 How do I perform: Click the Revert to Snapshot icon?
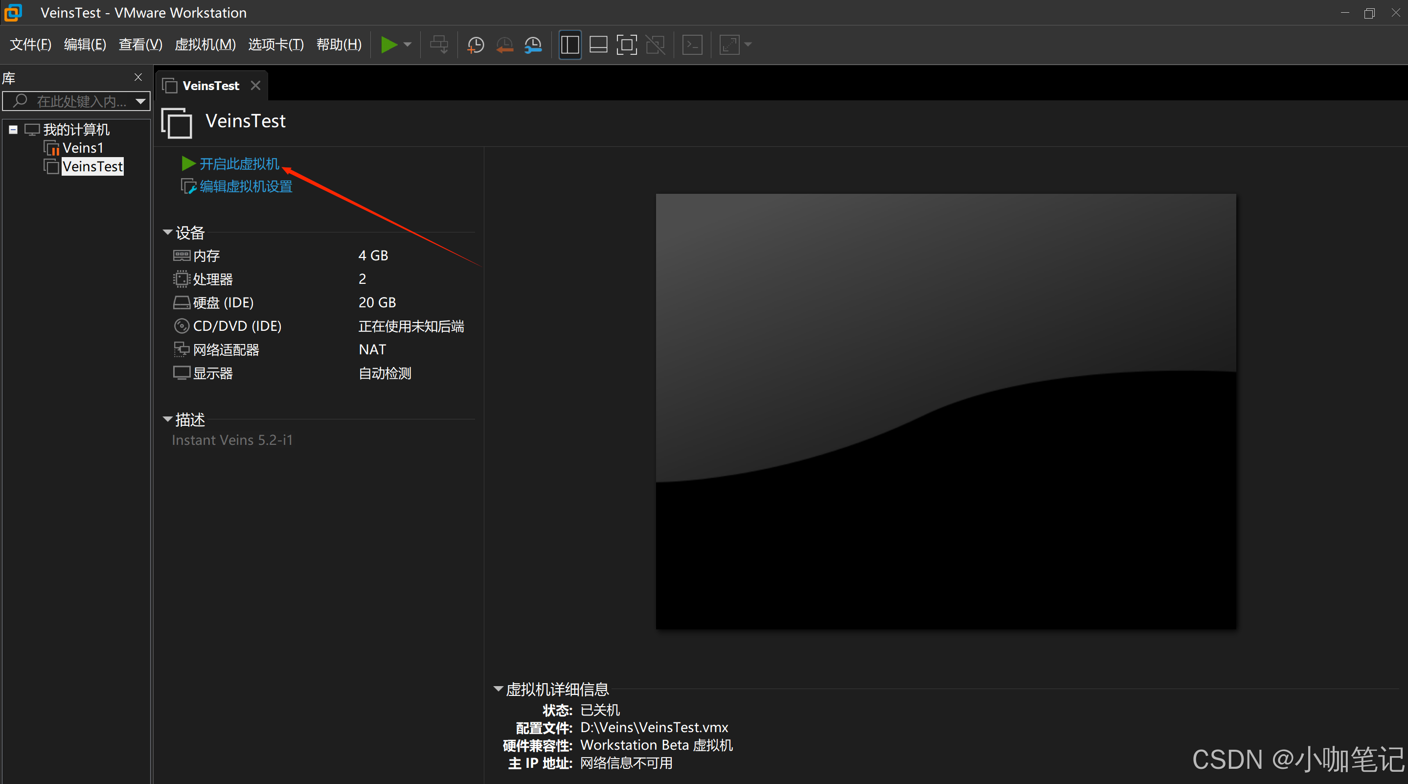tap(504, 45)
